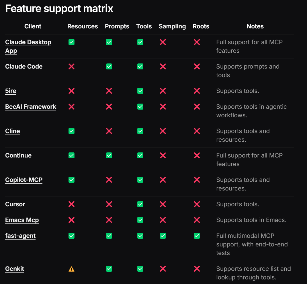The image size is (307, 284).
Task: Open the 5ire client link
Action: [11, 91]
